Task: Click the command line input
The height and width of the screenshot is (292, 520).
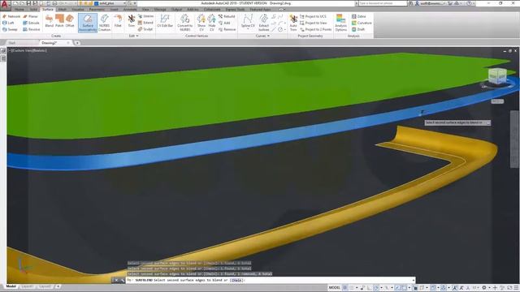Action: pyautogui.click(x=271, y=280)
